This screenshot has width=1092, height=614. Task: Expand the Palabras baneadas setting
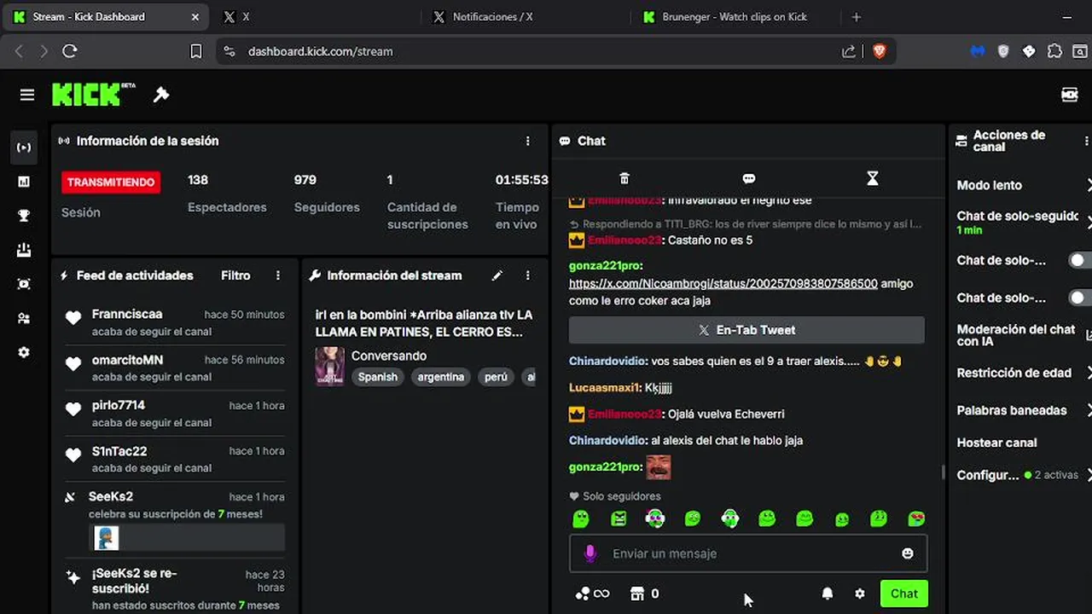(x=1024, y=410)
